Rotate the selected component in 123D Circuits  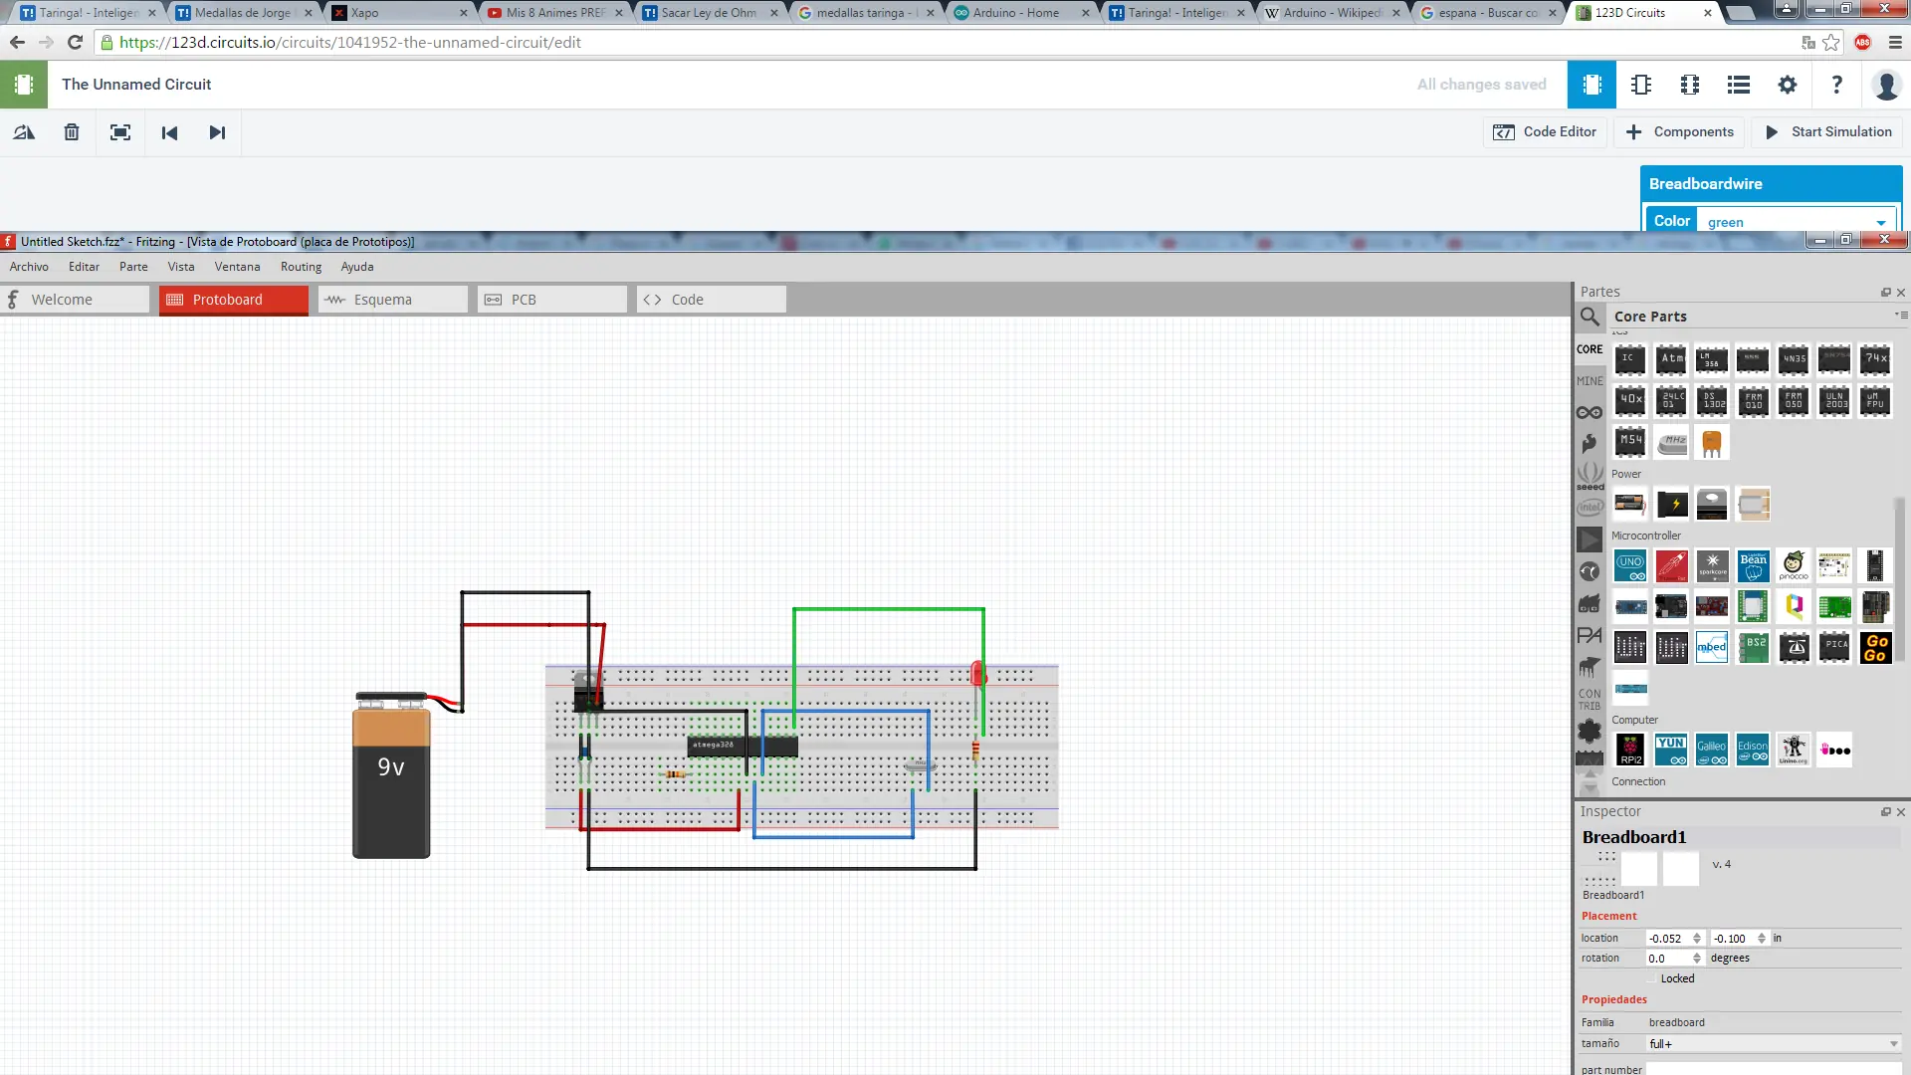[24, 132]
